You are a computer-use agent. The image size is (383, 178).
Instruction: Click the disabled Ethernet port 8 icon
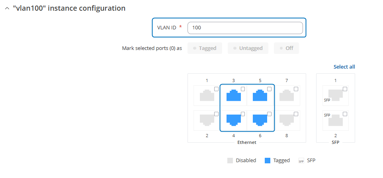point(287,120)
